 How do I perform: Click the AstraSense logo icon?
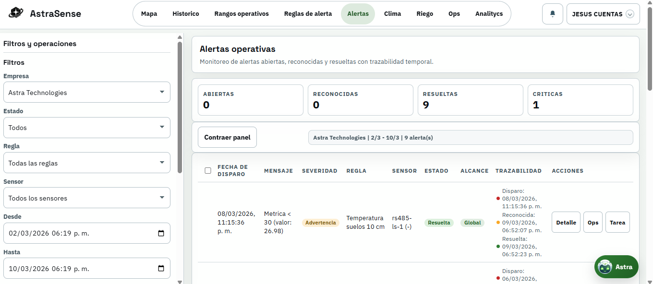(16, 13)
